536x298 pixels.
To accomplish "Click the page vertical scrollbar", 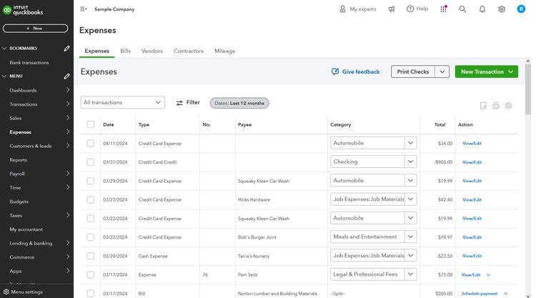I will [528, 89].
